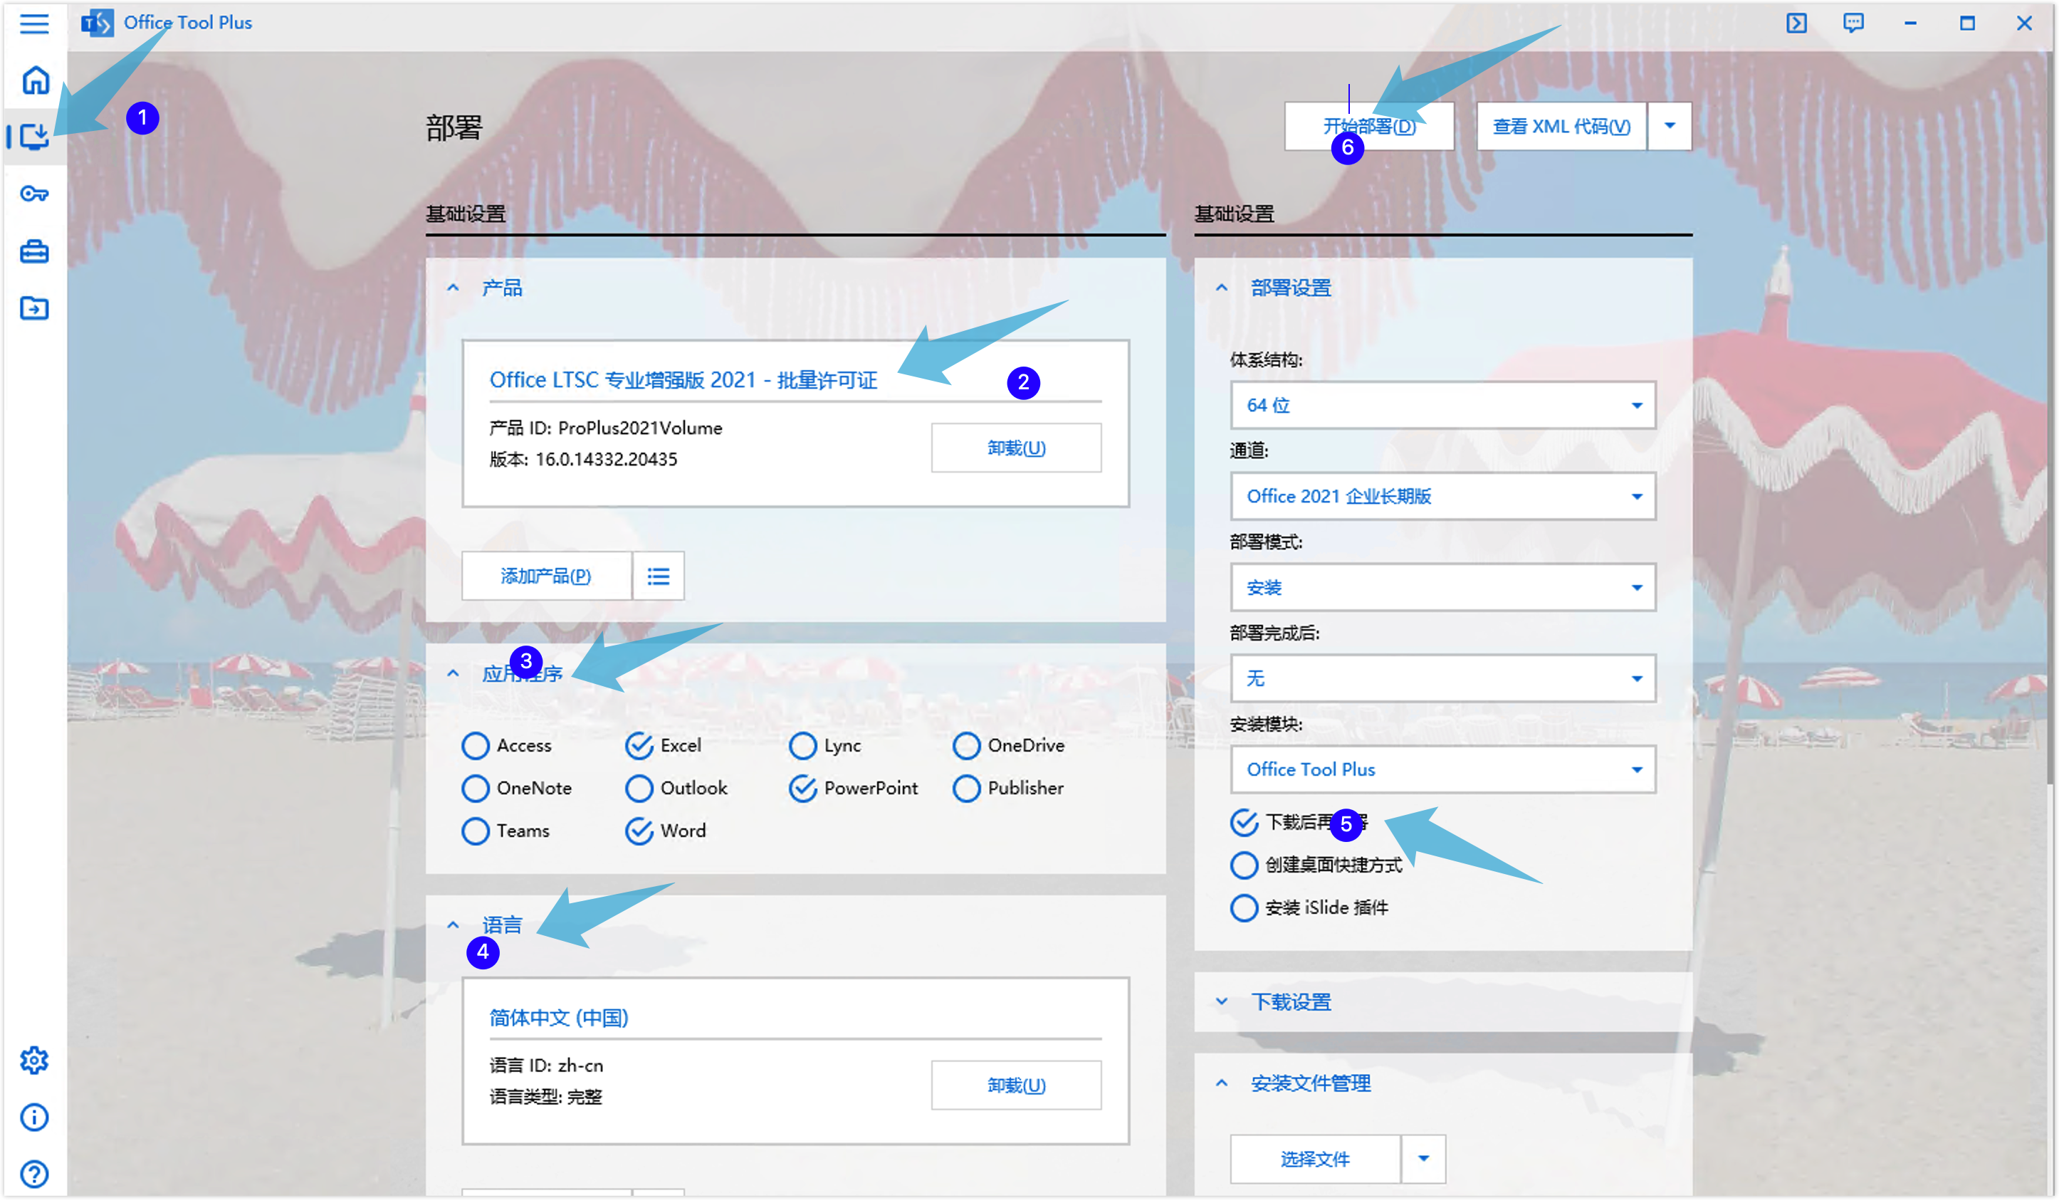
Task: Open the feedback chat icon in title bar
Action: pos(1853,23)
